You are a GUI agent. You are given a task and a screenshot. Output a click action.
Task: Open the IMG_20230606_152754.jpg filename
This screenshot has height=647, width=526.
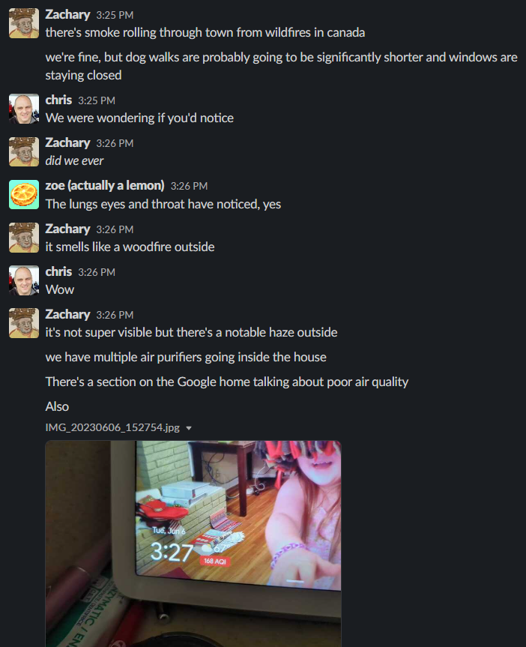(112, 427)
